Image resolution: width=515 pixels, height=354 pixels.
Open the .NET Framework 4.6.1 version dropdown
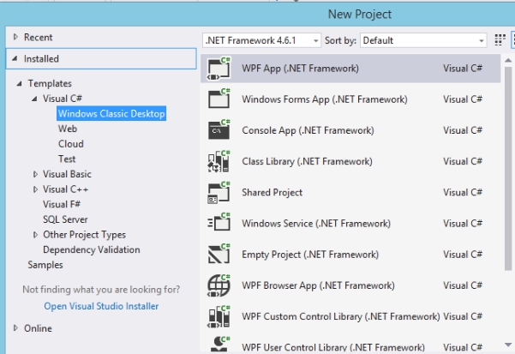coord(261,40)
